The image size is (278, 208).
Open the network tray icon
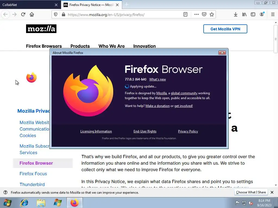point(244,203)
